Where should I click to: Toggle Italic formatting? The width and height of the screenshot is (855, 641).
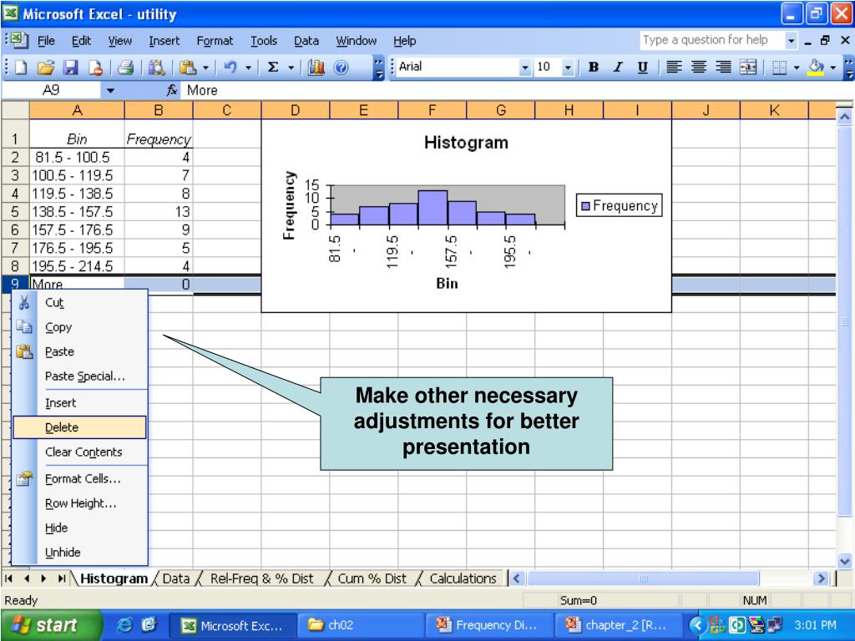(x=618, y=67)
